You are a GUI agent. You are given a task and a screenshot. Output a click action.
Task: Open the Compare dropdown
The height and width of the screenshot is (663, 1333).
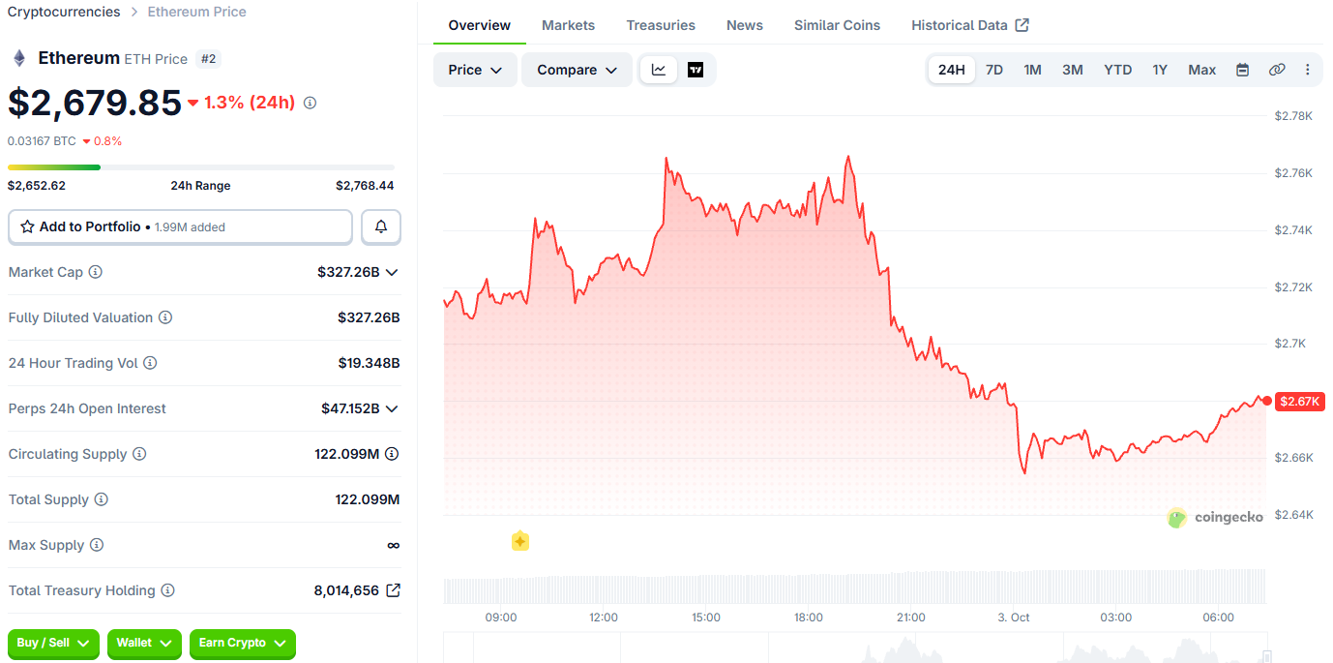point(577,70)
